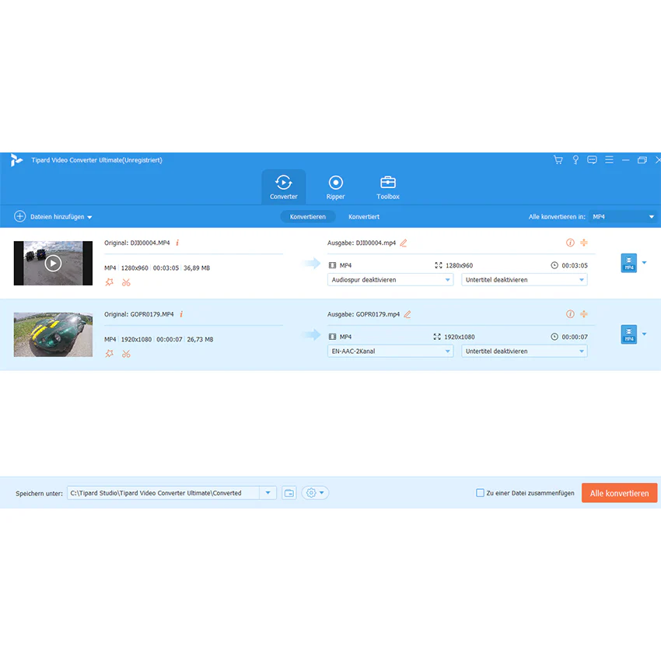Viewport: 661px width, 661px height.
Task: Select the Konvertieren sub-tab
Action: click(308, 217)
